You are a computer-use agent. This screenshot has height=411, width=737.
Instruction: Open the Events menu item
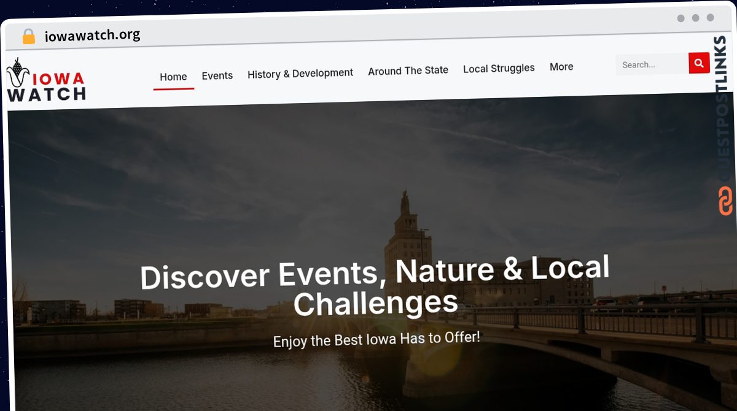(217, 75)
